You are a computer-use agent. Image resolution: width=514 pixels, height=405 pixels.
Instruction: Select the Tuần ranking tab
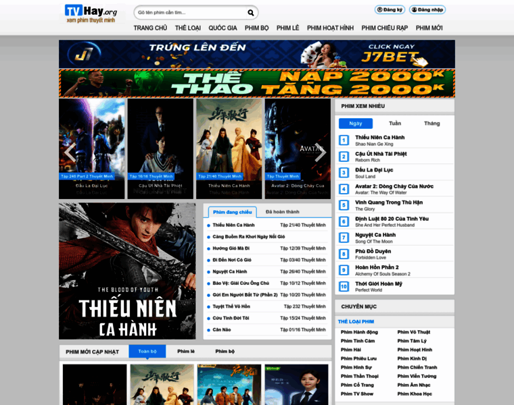click(395, 124)
